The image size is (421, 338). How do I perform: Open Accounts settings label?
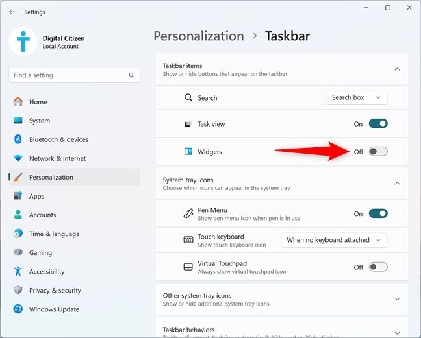point(43,215)
